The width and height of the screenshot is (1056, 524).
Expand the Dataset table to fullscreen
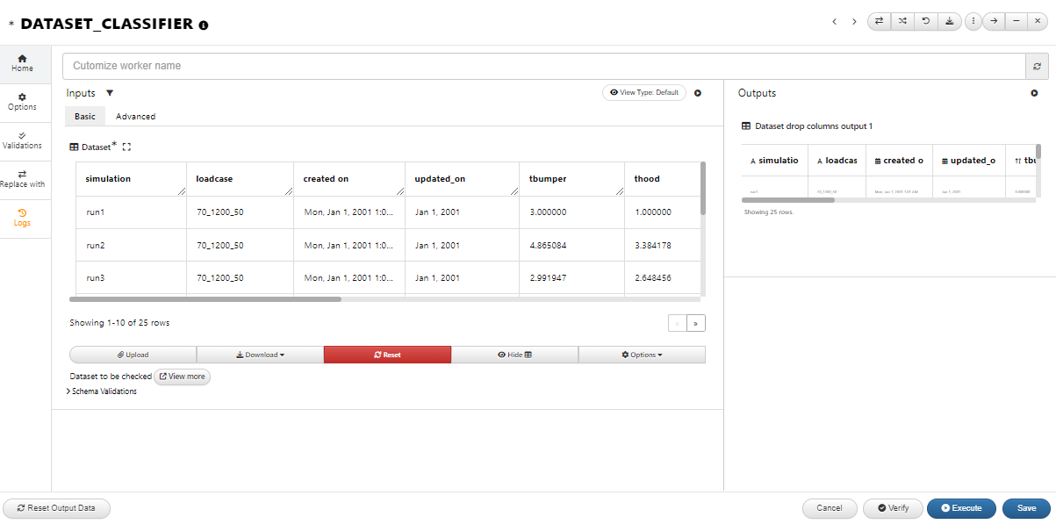coord(126,147)
